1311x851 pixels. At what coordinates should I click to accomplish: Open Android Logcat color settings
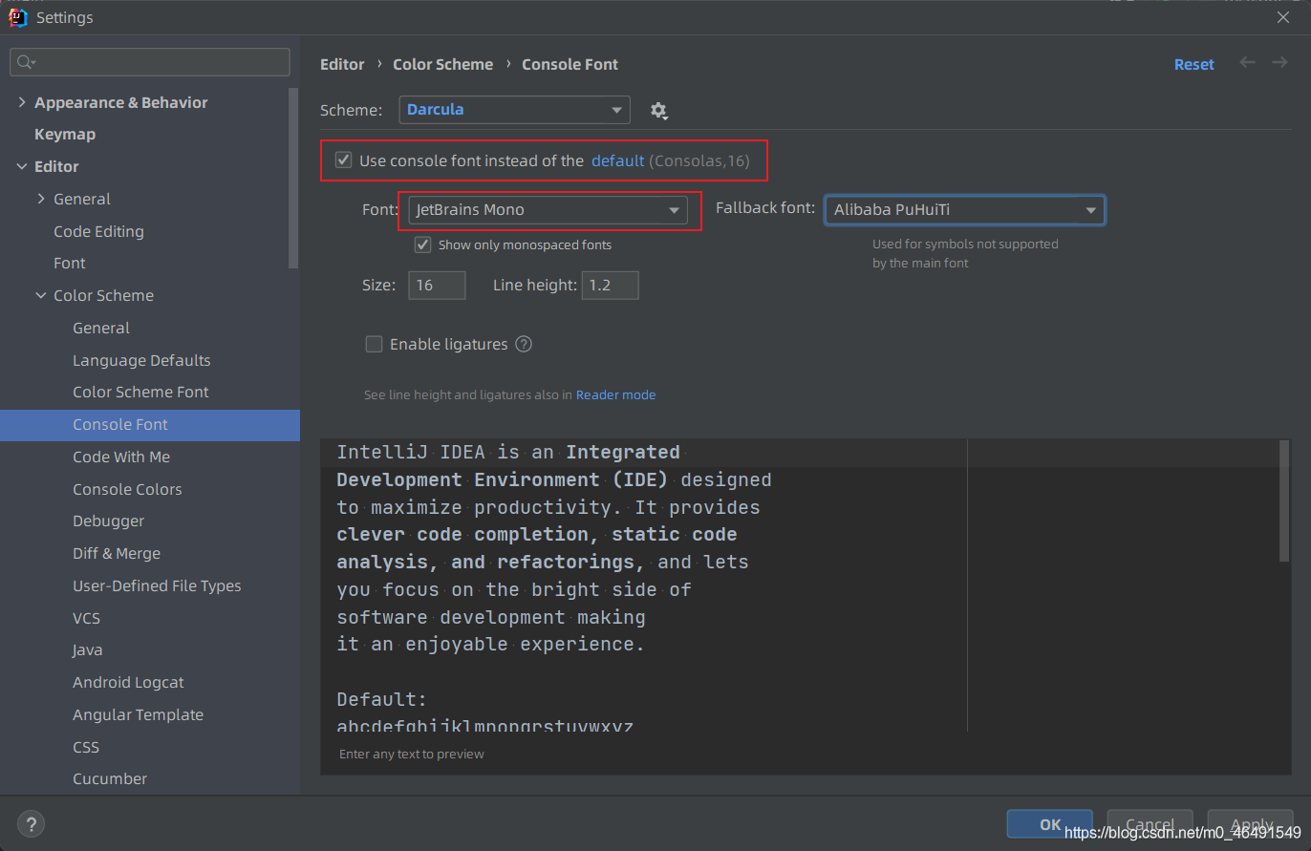point(128,682)
